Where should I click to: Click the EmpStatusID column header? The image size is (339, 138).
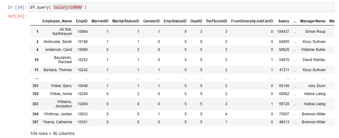click(x=175, y=21)
